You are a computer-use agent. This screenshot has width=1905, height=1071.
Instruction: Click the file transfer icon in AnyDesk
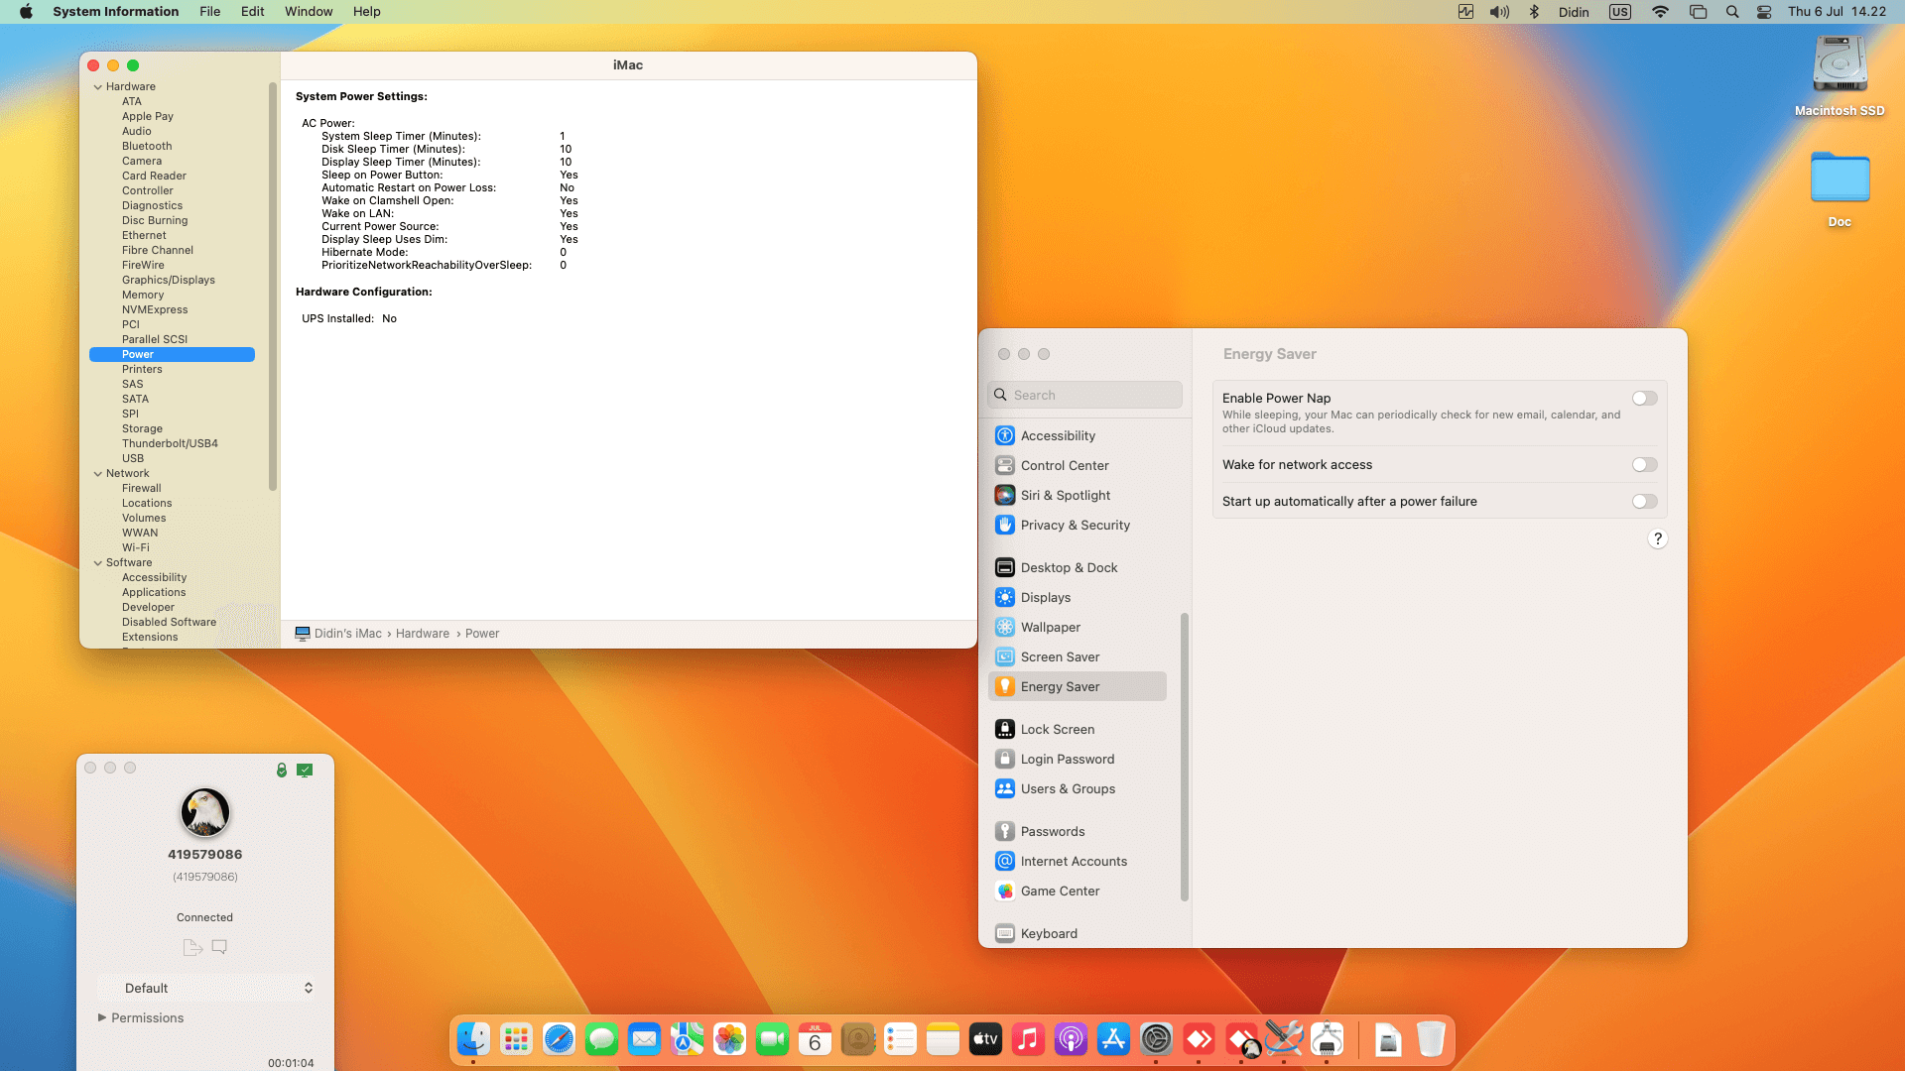click(x=191, y=947)
